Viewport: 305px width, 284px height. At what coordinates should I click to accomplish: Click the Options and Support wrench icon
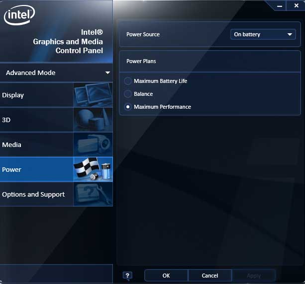tap(93, 194)
